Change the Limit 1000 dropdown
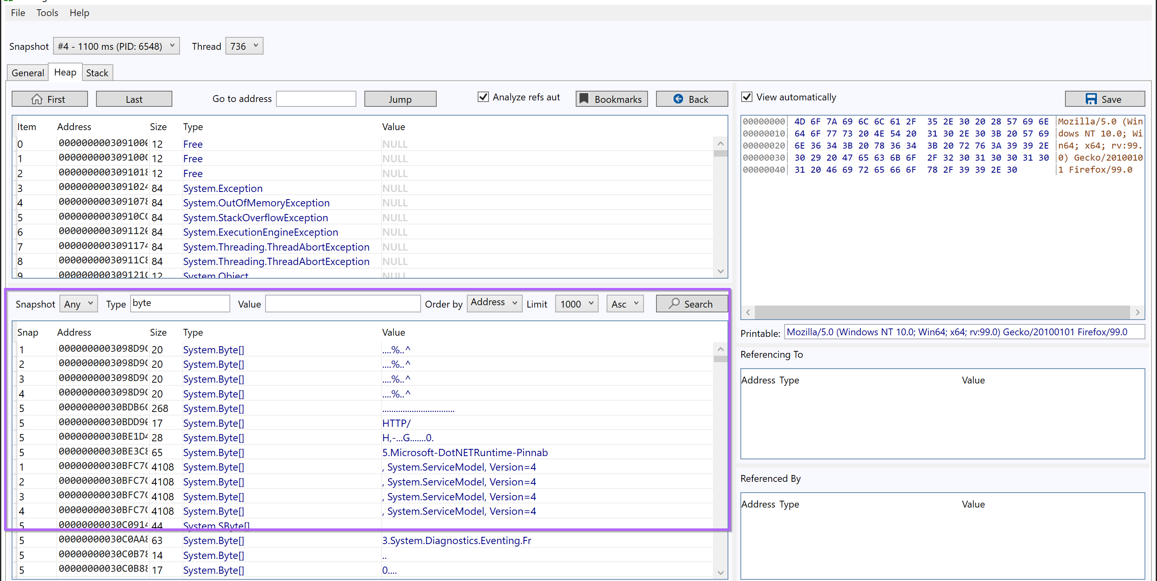The height and width of the screenshot is (581, 1157). (x=576, y=304)
